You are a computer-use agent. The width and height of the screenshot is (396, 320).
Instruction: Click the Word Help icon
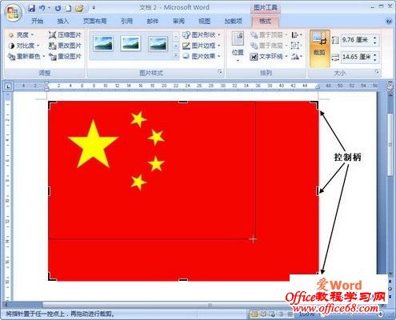[x=389, y=22]
